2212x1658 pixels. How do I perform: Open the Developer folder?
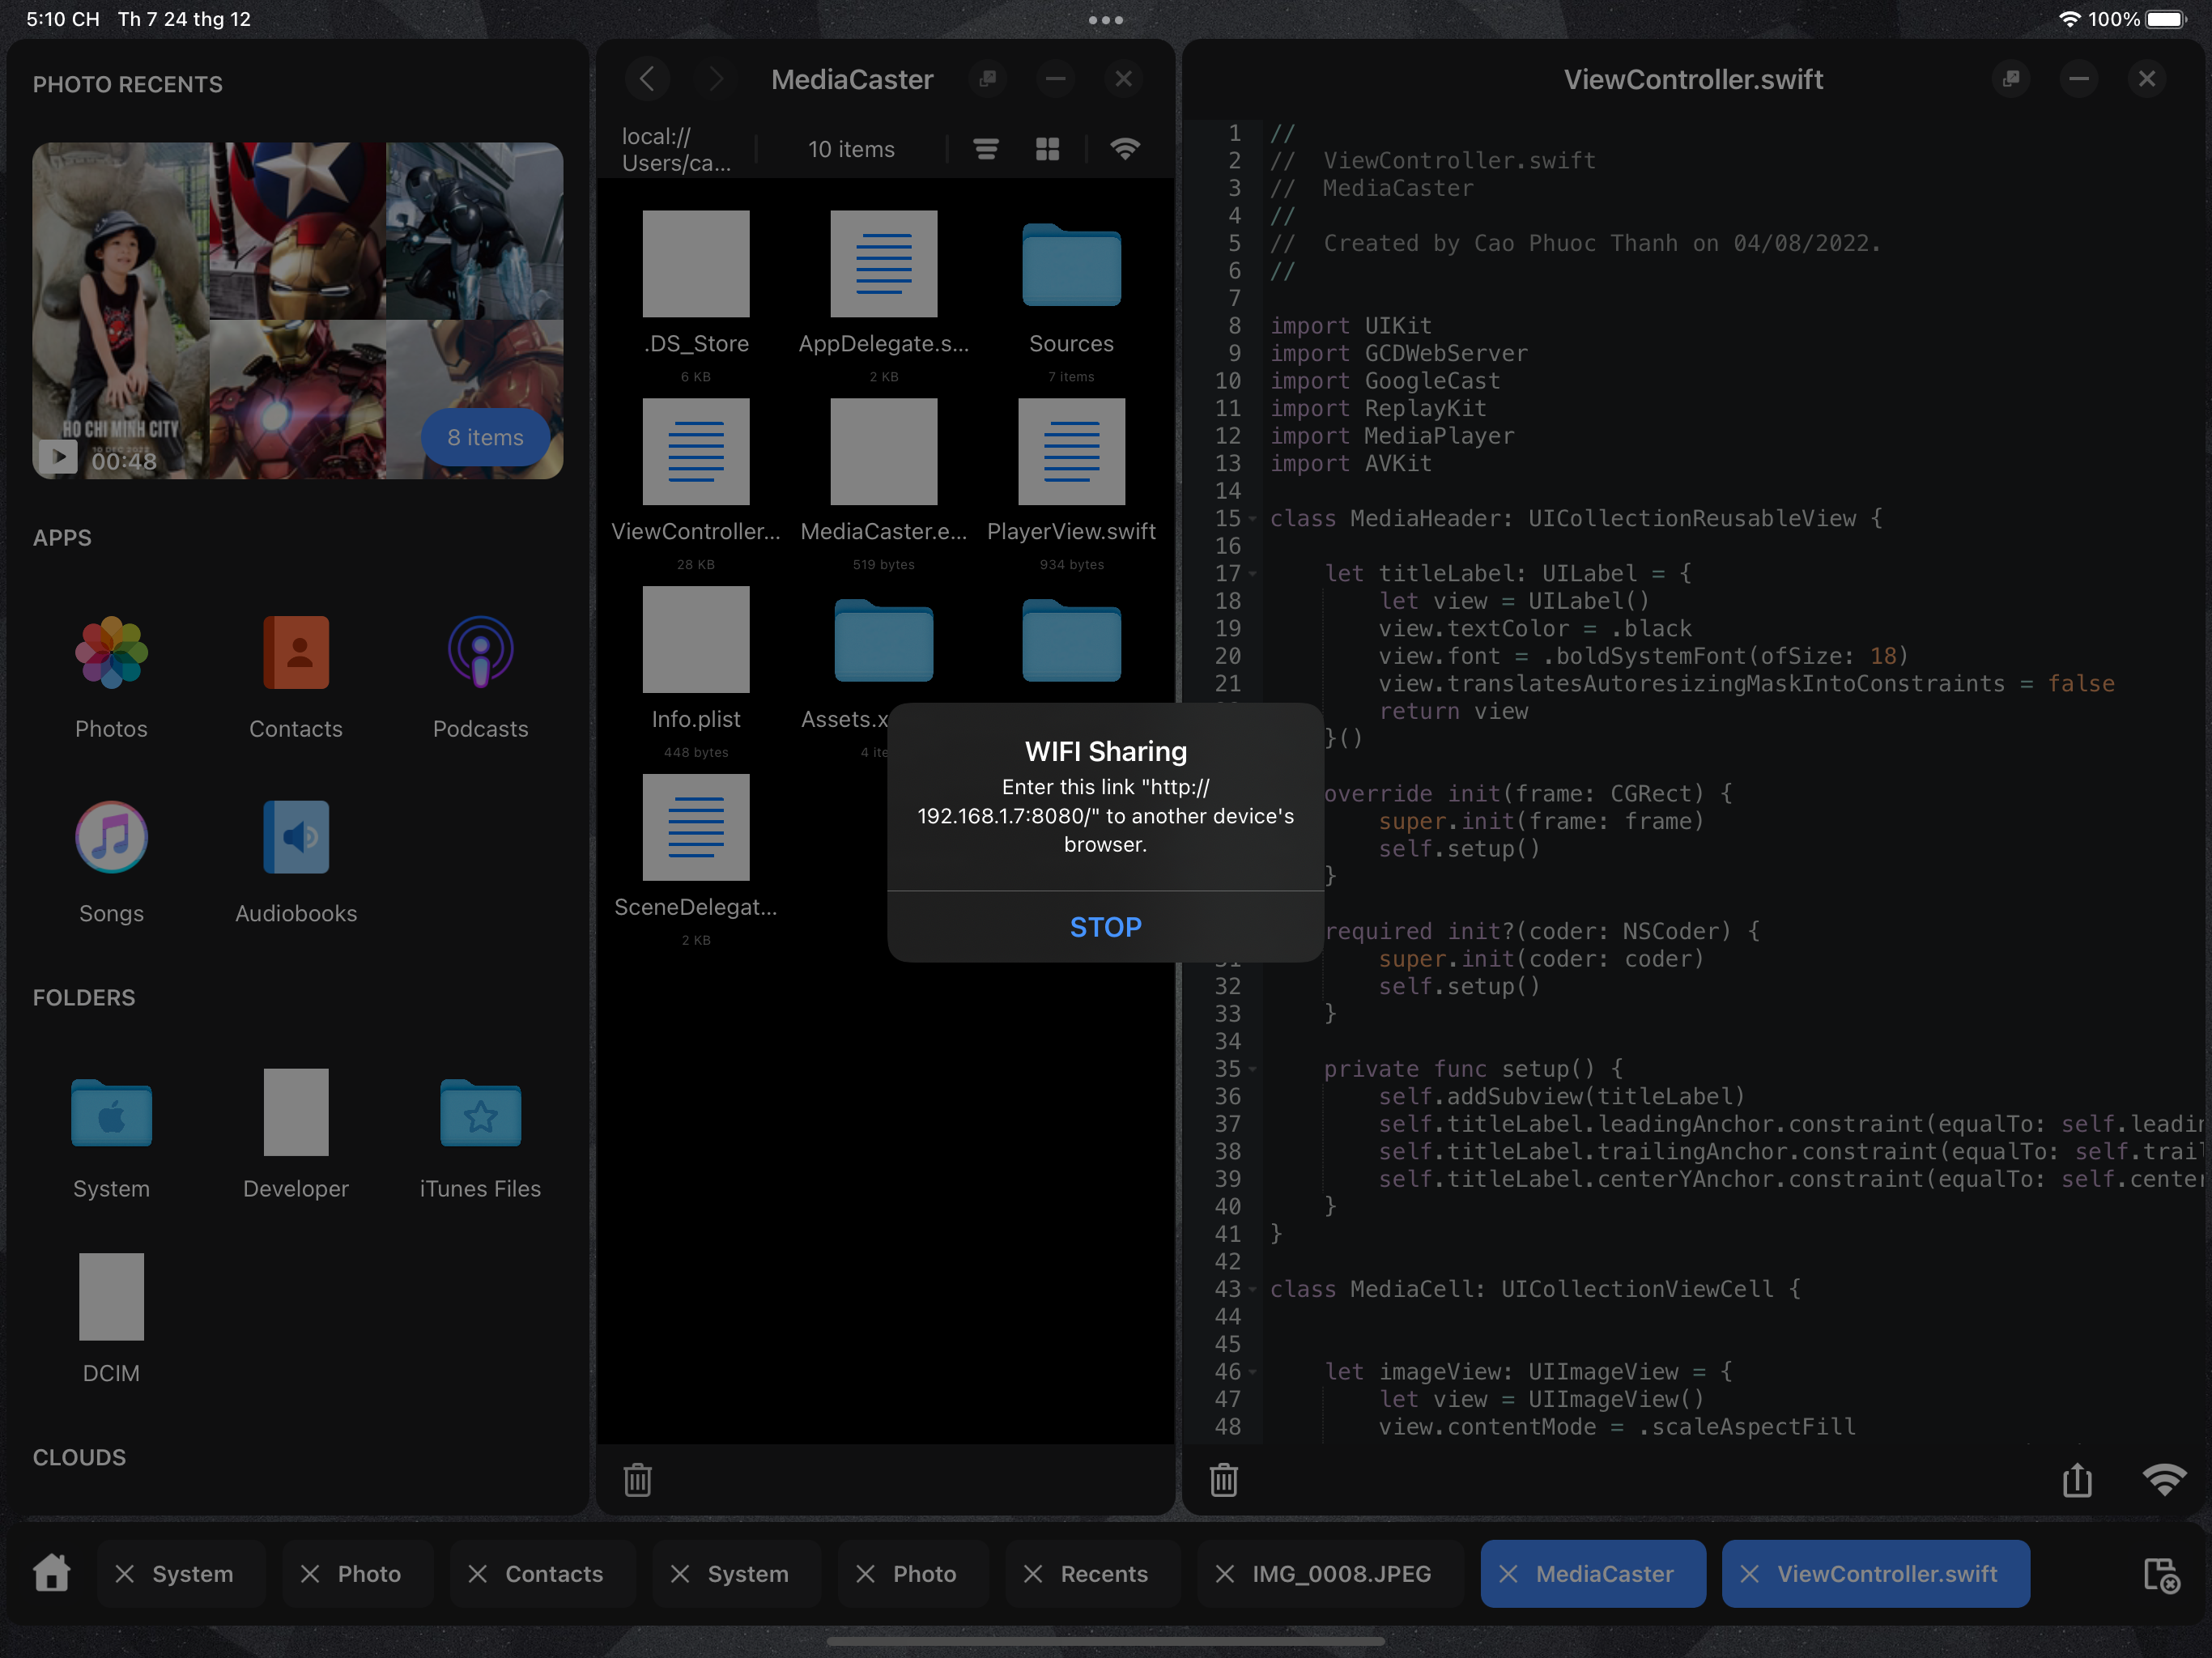(x=296, y=1112)
